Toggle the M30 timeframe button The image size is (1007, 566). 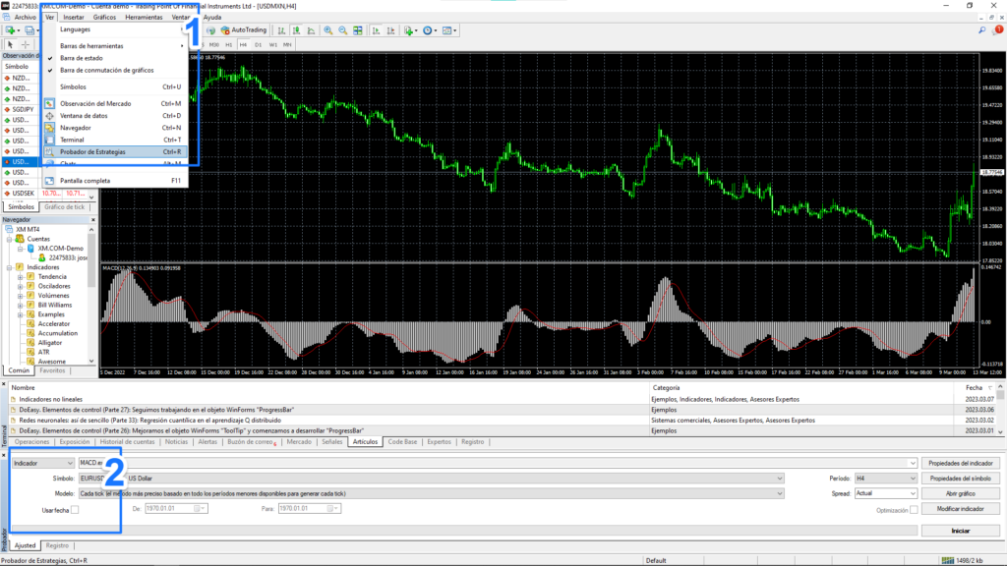213,45
